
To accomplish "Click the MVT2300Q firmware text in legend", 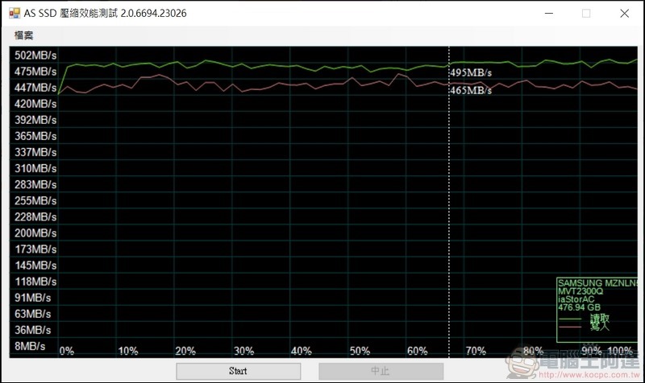I will (580, 291).
